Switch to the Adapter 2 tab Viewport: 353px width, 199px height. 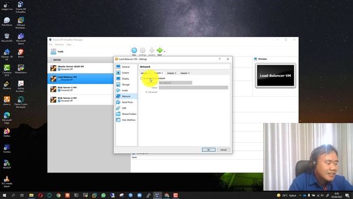[x=158, y=73]
